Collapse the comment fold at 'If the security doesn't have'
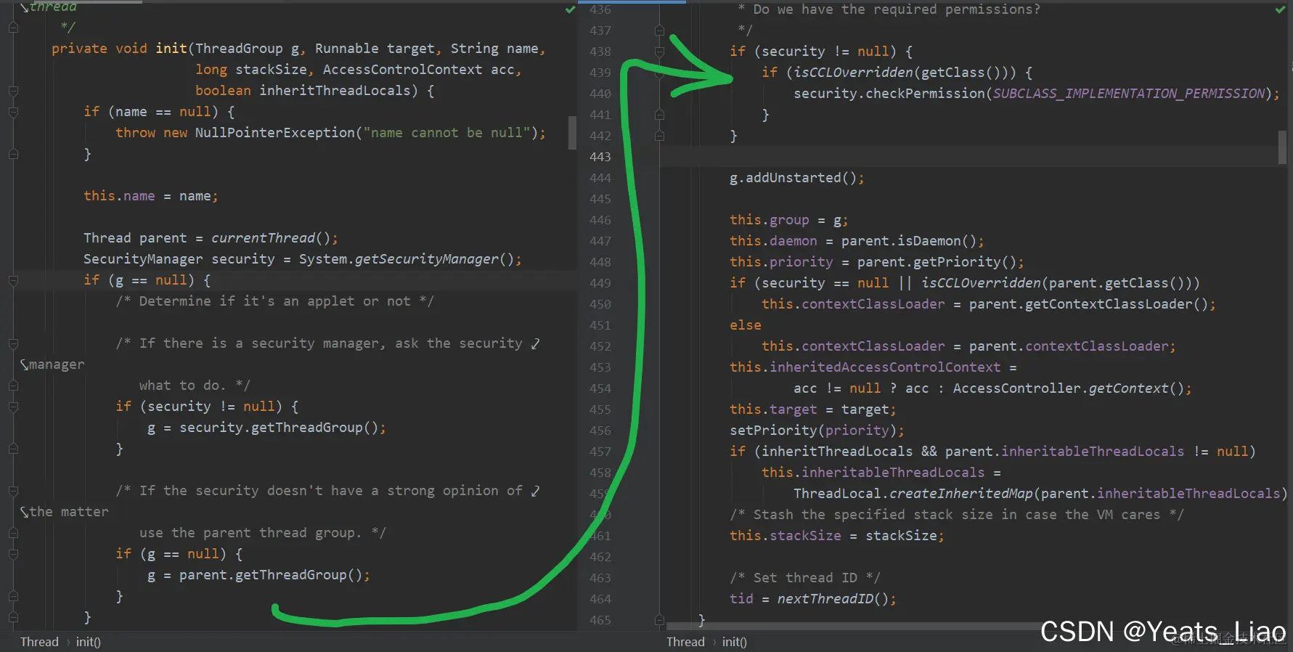1293x652 pixels. [x=13, y=491]
